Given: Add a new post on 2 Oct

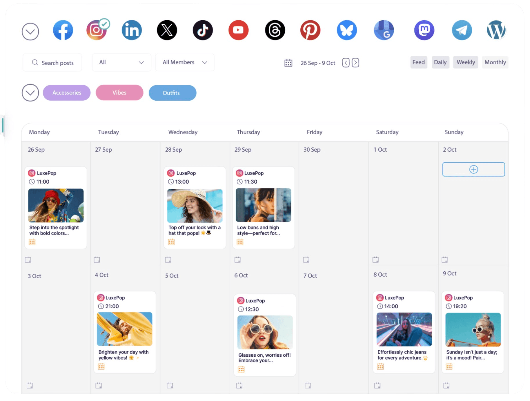Looking at the screenshot, I should tap(473, 169).
